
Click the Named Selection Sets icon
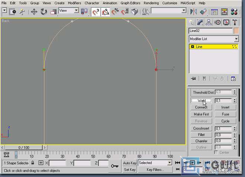tap(146, 12)
